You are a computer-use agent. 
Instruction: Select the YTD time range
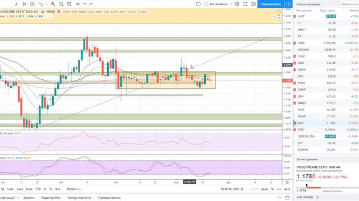pyautogui.click(x=38, y=189)
